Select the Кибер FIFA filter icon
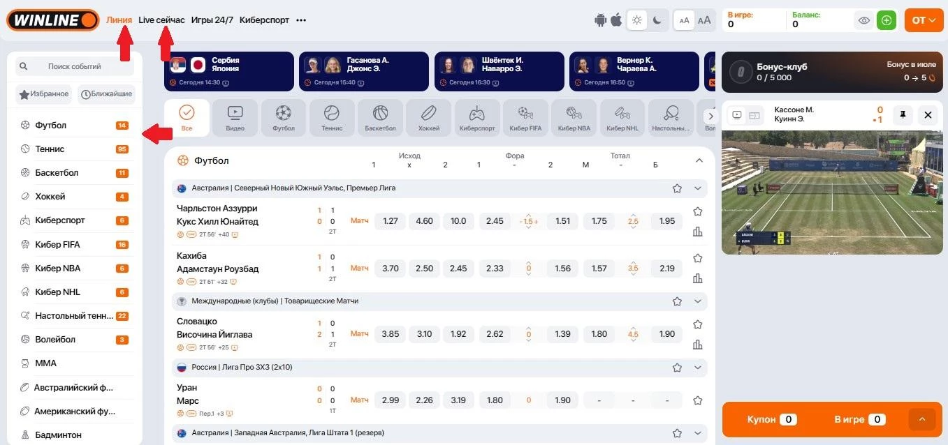This screenshot has height=445, width=948. (525, 117)
